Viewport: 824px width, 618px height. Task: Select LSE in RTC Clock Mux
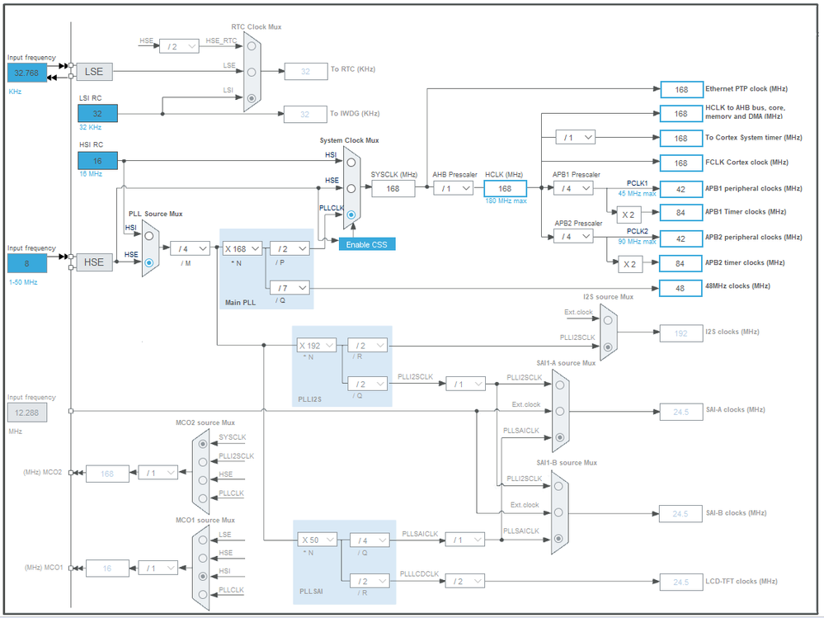252,72
